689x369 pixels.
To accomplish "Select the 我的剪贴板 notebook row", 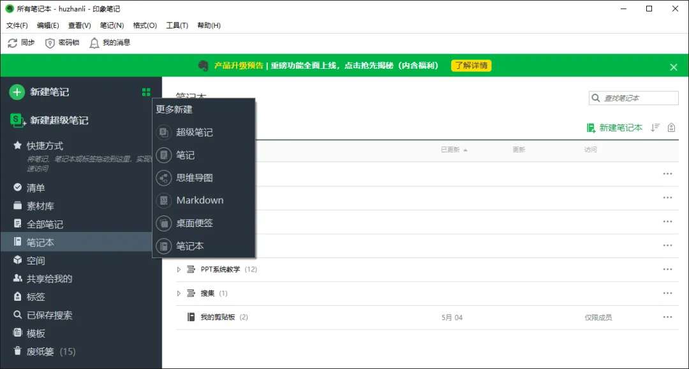I will [x=427, y=317].
